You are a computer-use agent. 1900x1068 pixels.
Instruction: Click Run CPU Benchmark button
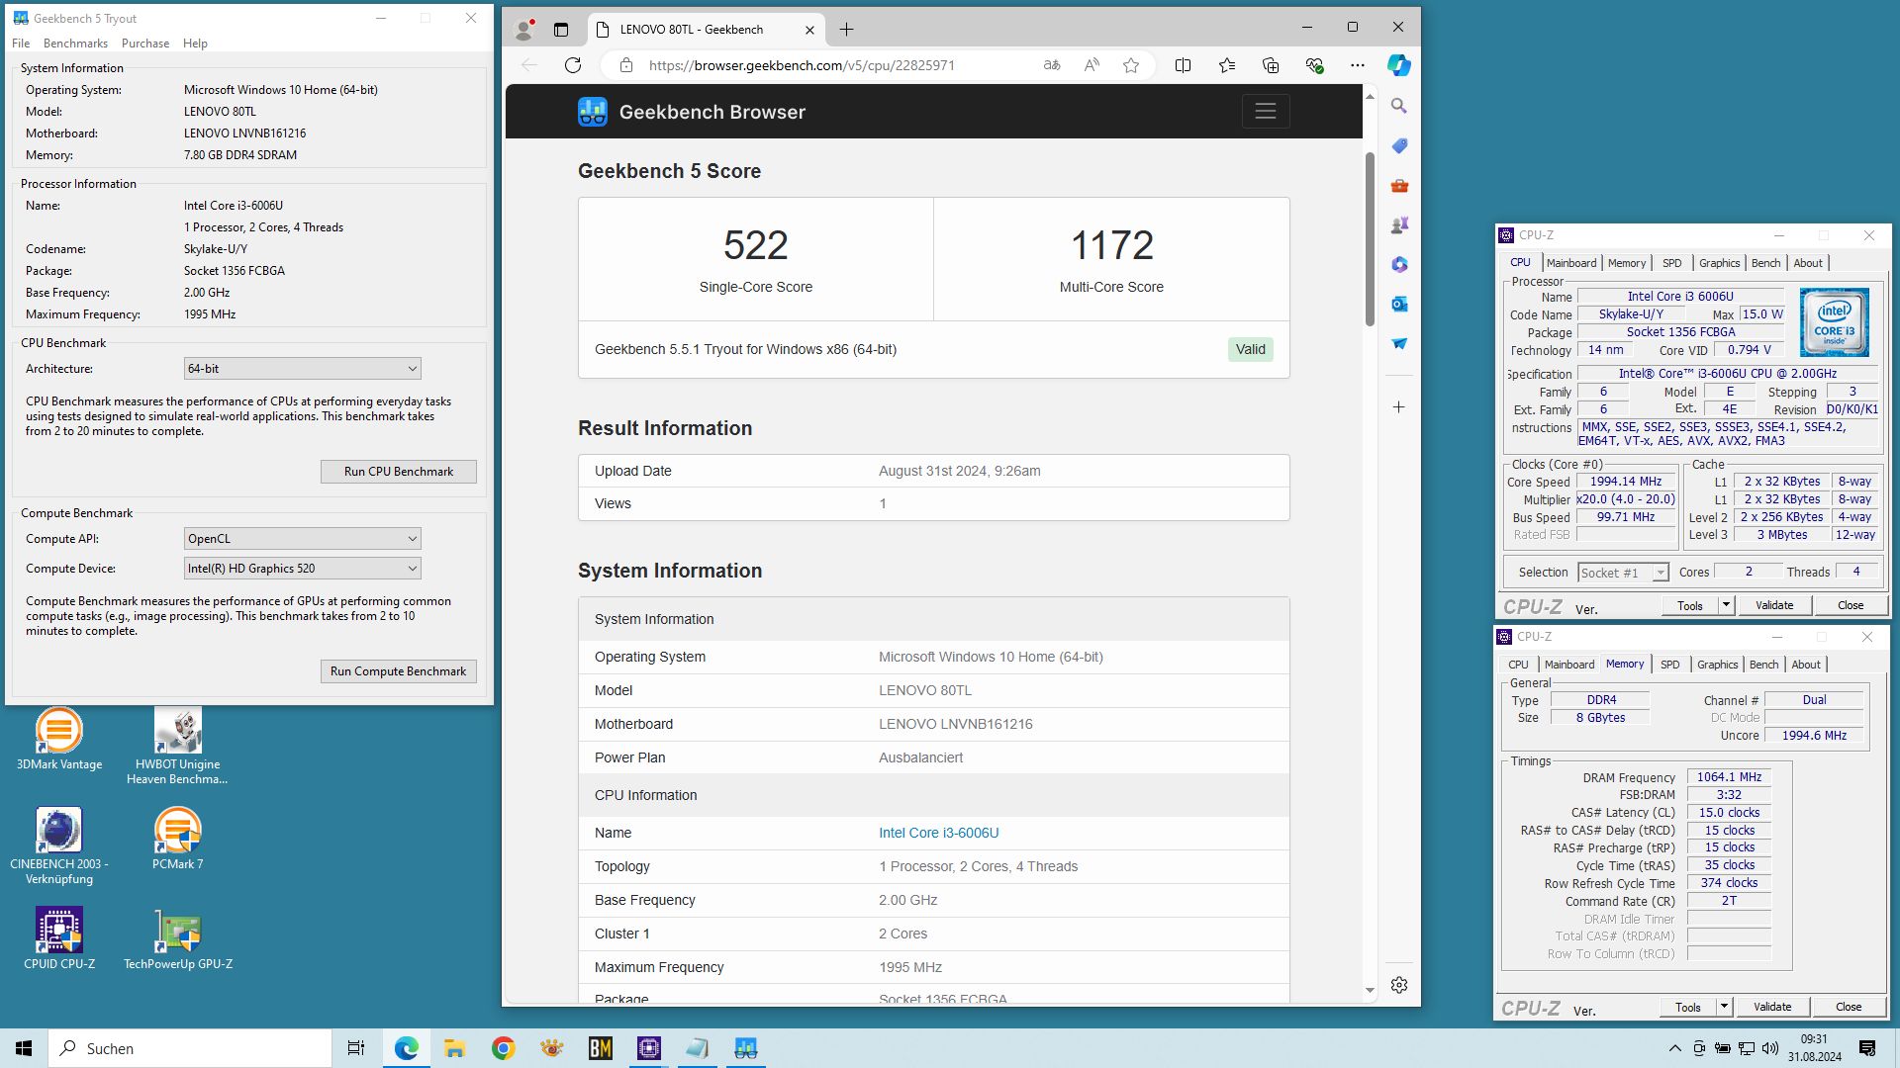tap(398, 472)
